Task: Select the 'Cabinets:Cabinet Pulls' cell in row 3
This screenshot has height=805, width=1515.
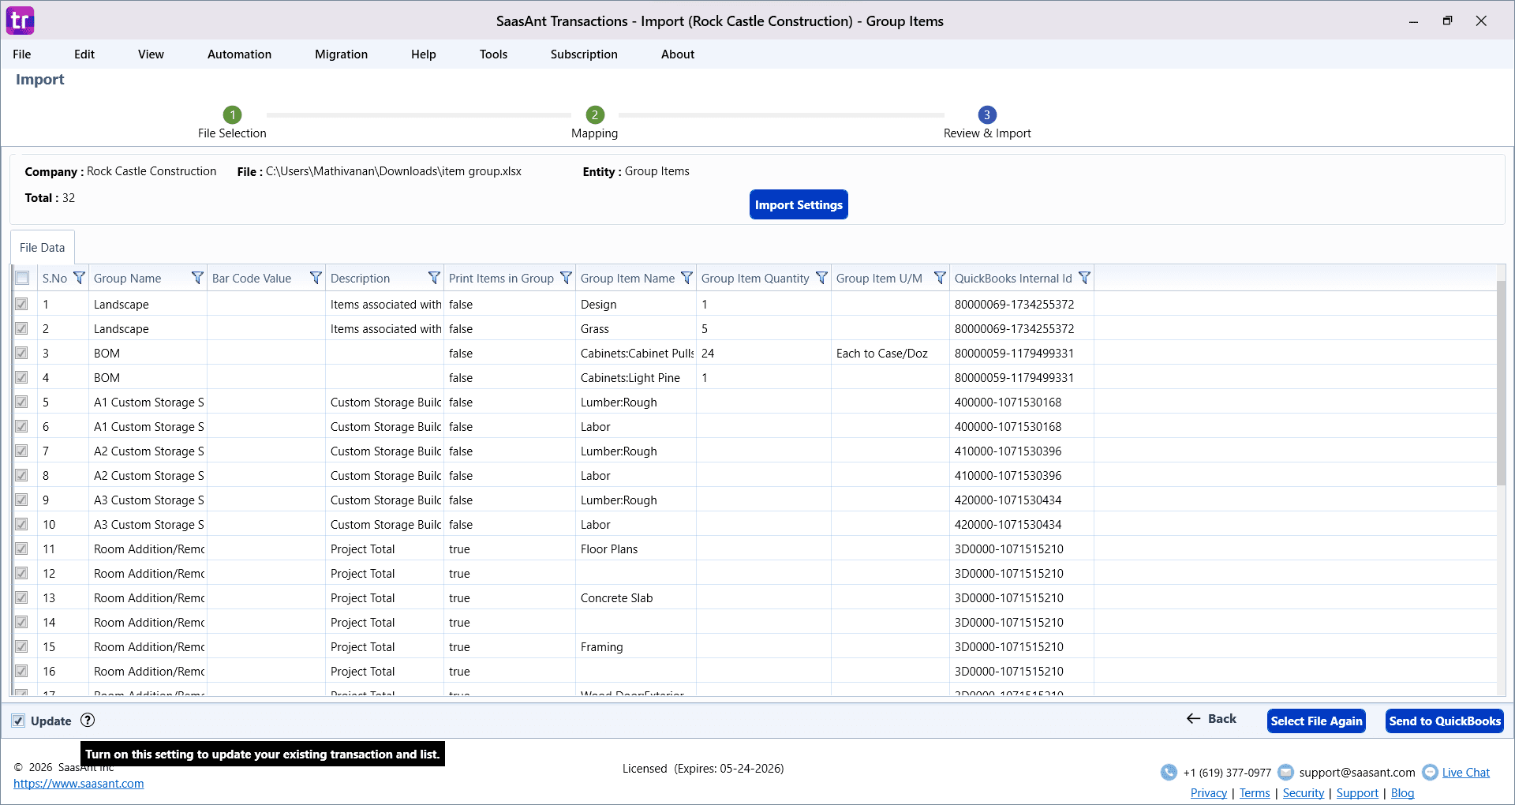Action: coord(636,353)
